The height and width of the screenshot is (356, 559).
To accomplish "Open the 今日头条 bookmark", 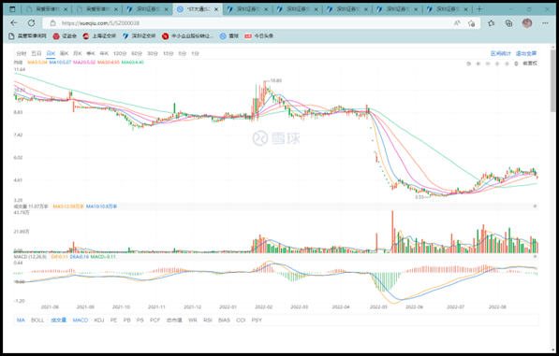I will point(259,36).
